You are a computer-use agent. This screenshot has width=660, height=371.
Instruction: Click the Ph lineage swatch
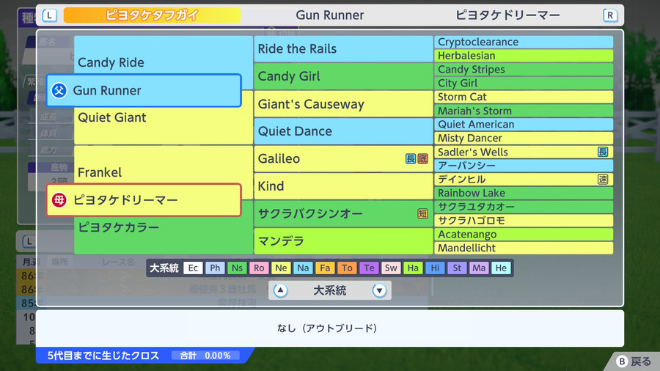(215, 268)
